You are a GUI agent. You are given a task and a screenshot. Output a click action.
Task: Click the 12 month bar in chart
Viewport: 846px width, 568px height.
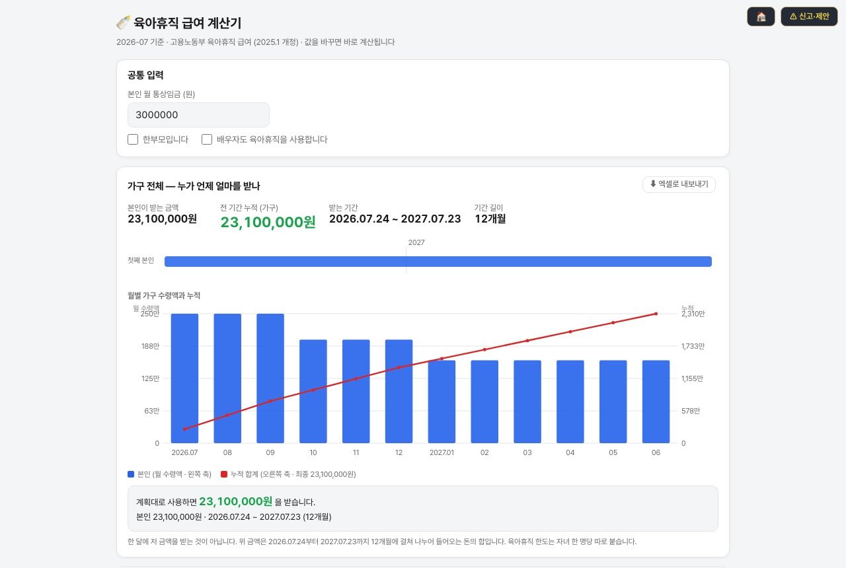coord(399,392)
